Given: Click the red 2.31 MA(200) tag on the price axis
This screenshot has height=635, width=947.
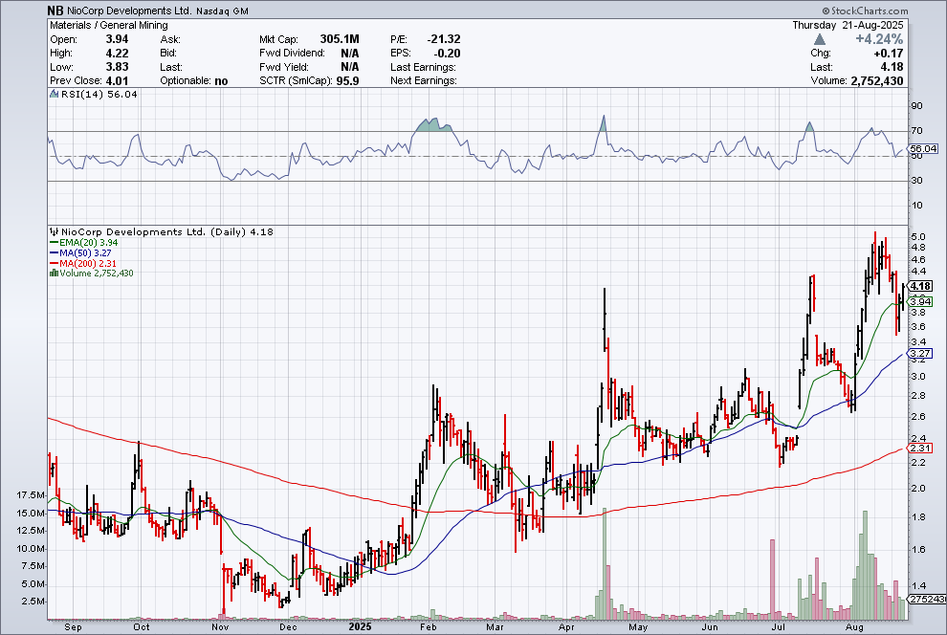Looking at the screenshot, I should (x=920, y=448).
